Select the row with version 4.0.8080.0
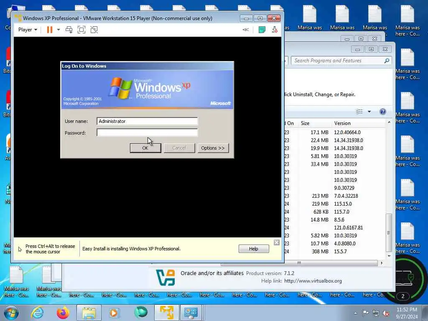 coord(335,243)
